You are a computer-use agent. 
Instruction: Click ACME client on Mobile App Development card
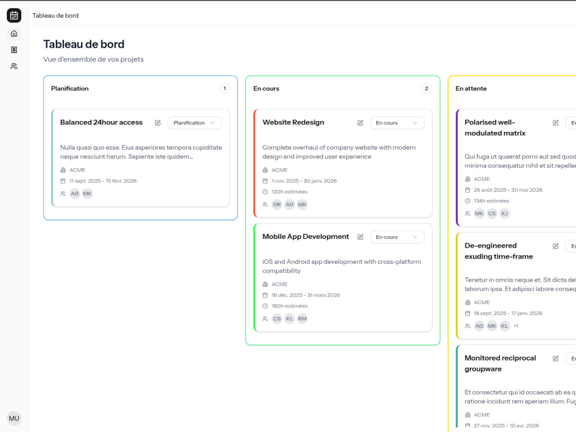click(279, 285)
